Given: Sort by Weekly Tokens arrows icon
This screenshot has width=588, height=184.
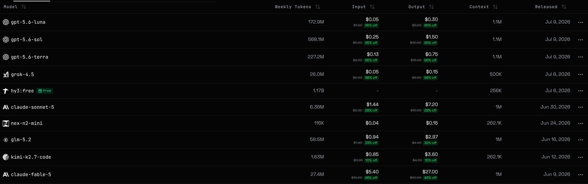Looking at the screenshot, I should 318,7.
